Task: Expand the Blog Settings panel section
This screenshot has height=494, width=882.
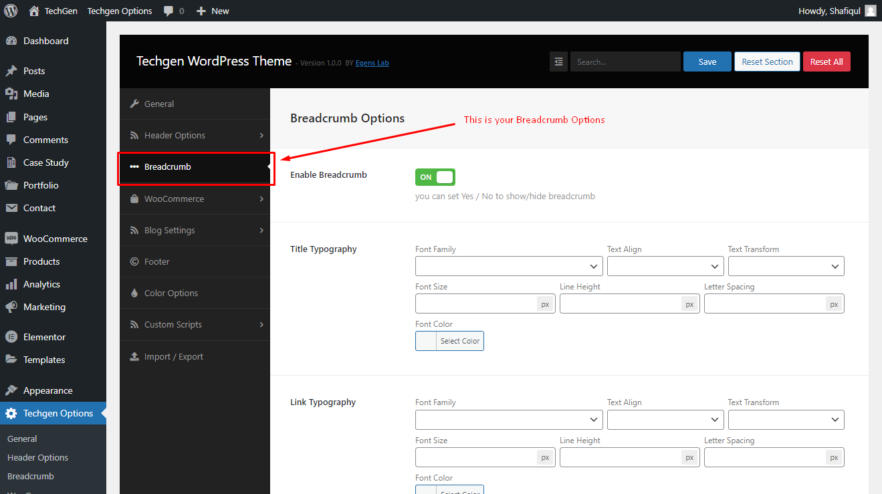Action: point(195,230)
